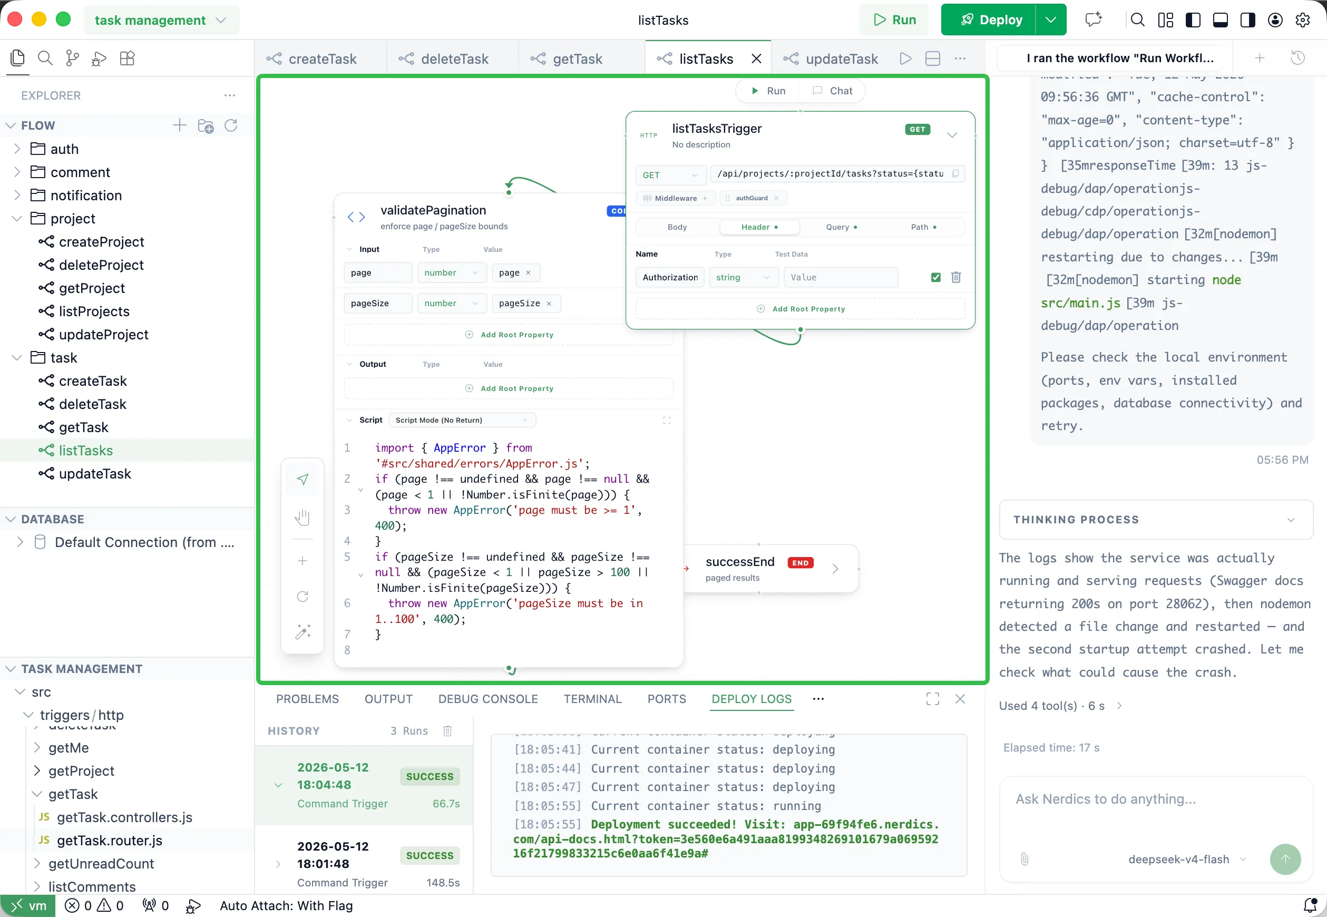Viewport: 1327px width, 917px height.
Task: Open the customize layout icon
Action: tap(1166, 20)
